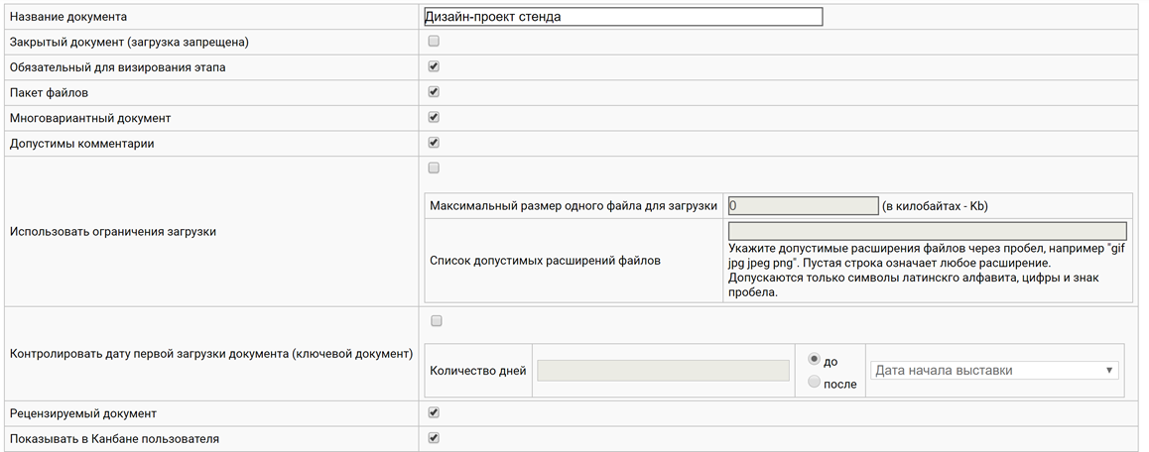Select the 'до' radio button
The width and height of the screenshot is (1149, 452).
(815, 359)
